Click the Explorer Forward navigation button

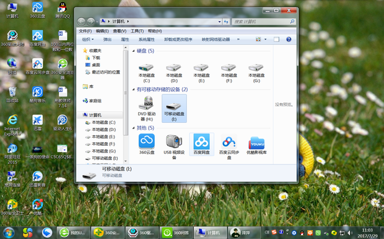pos(91,22)
